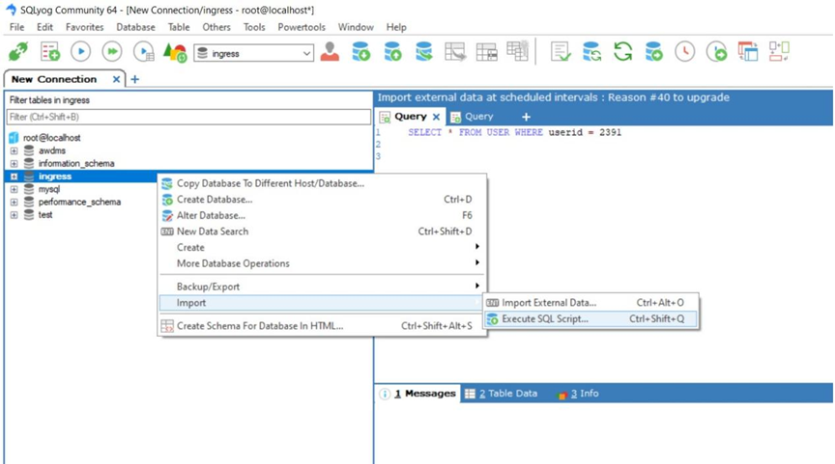Add a new query tab with plus
835x464 pixels.
[526, 117]
